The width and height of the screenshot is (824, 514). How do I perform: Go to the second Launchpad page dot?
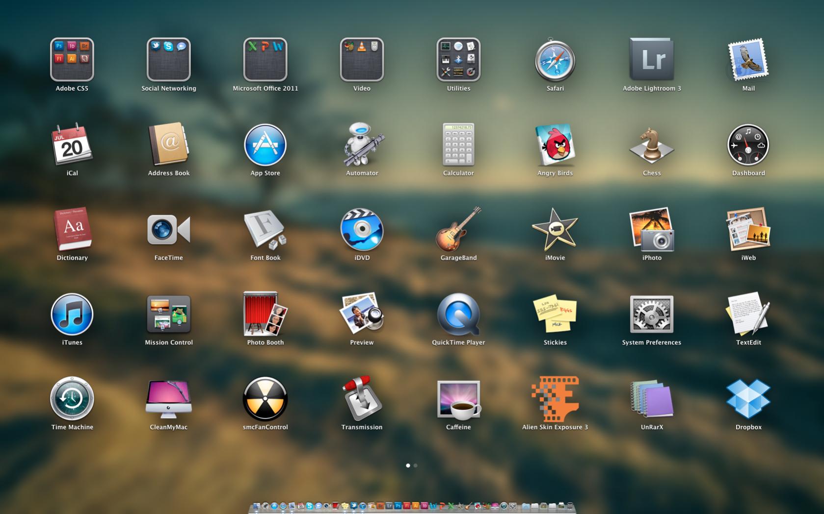click(415, 465)
